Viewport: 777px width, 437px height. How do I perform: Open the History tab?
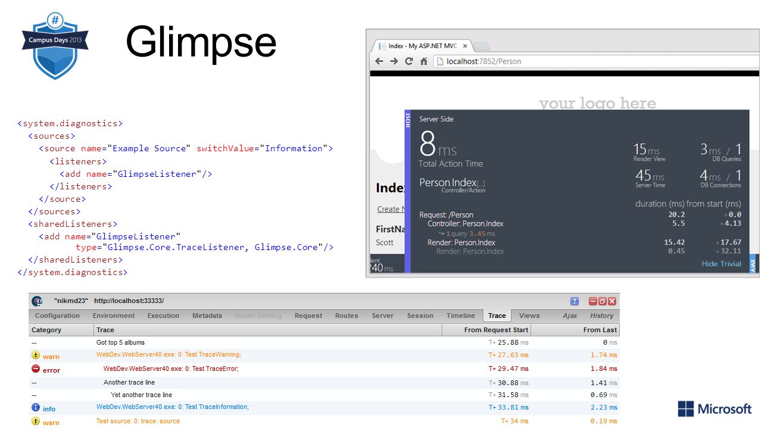(602, 316)
